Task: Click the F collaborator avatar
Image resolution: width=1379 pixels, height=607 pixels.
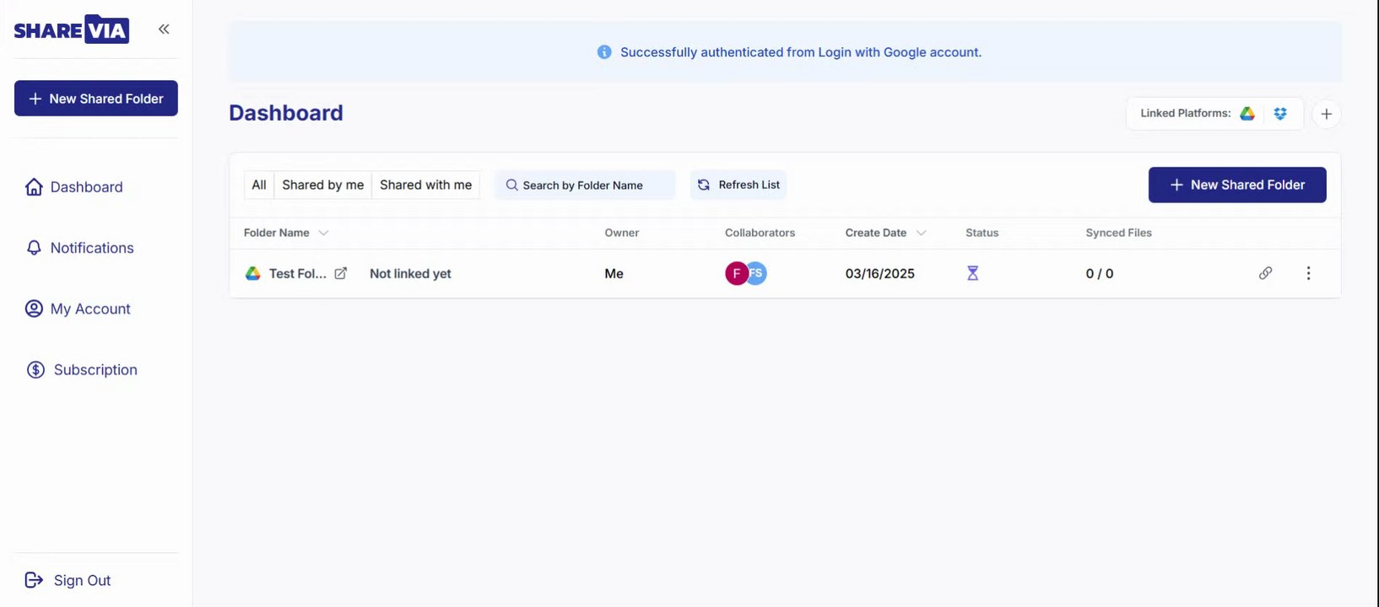Action: pos(735,273)
